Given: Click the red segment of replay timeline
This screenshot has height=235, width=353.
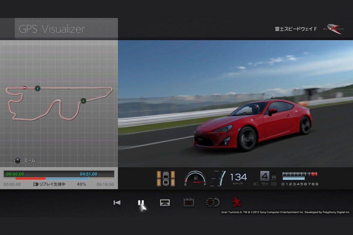Looking at the screenshot, I should [x=30, y=178].
